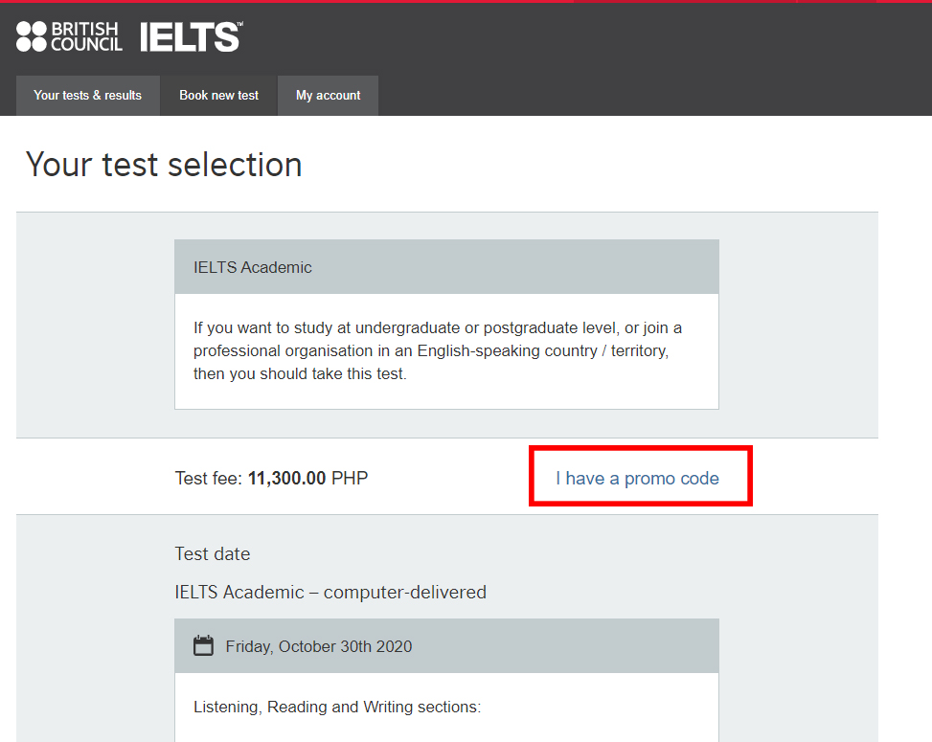The image size is (932, 742).
Task: Go to the My account tab
Action: (x=329, y=95)
